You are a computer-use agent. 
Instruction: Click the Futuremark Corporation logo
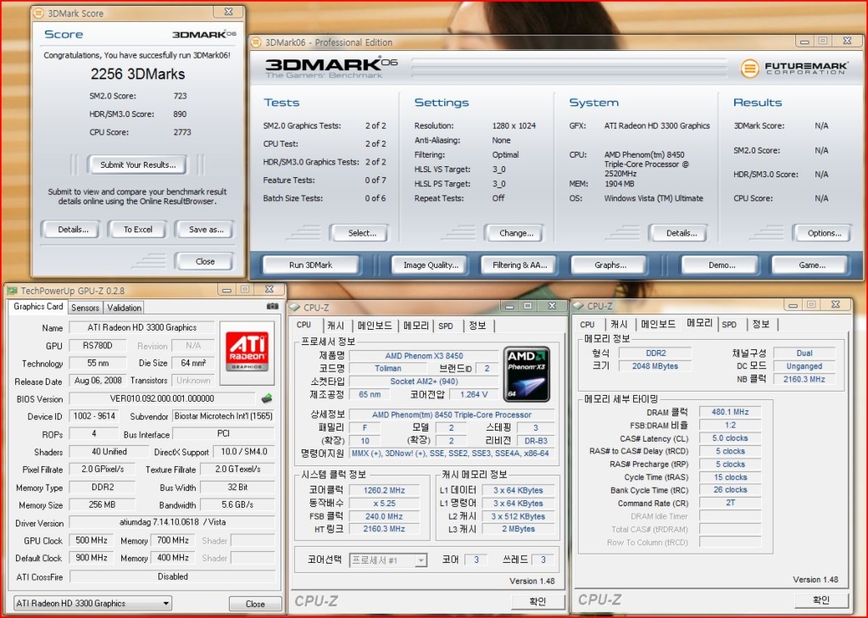[793, 68]
